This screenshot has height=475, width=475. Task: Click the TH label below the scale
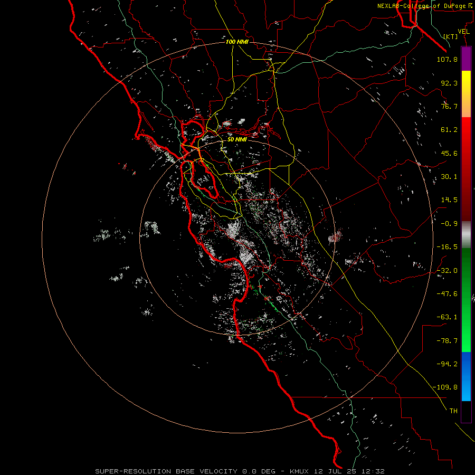453,411
